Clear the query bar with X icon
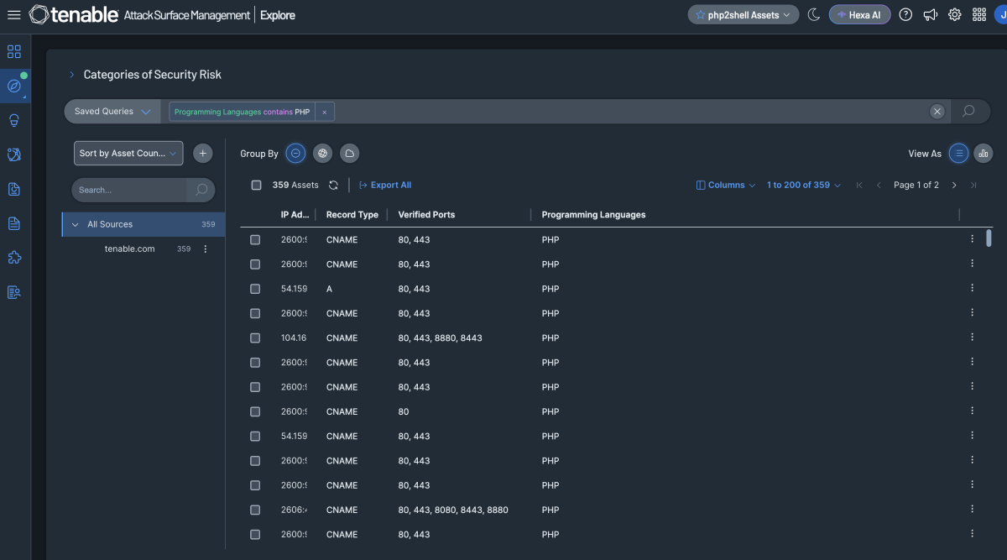 pos(937,112)
